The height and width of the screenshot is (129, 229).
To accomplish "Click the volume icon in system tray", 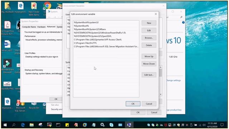I will pyautogui.click(x=204, y=125).
